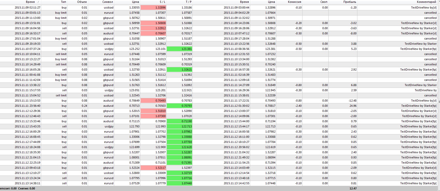Click the profit value -1.20
440x191 pixels.
pos(353,7)
